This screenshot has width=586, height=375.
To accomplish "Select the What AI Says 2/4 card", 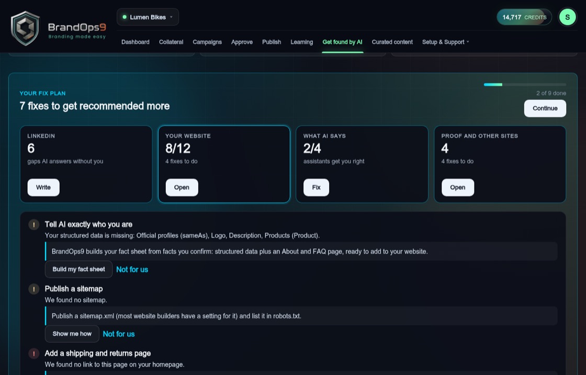I will 362,164.
